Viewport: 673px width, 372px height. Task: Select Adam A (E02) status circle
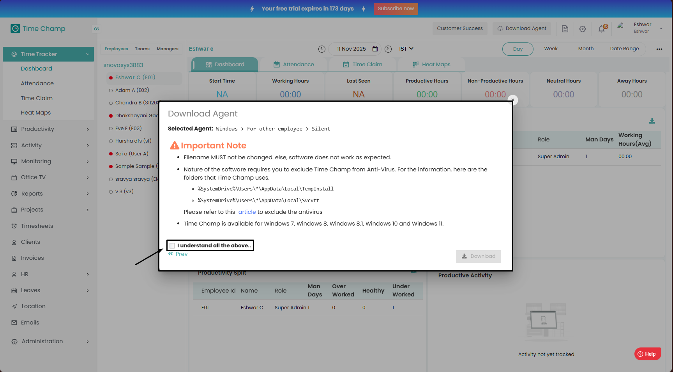pyautogui.click(x=111, y=90)
